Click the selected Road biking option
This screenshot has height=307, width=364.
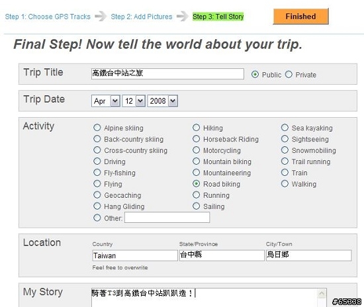point(196,183)
